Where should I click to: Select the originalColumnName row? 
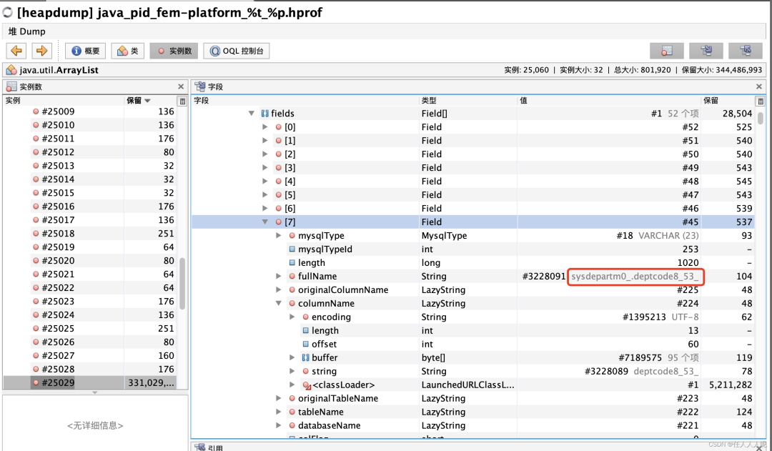tap(472, 290)
